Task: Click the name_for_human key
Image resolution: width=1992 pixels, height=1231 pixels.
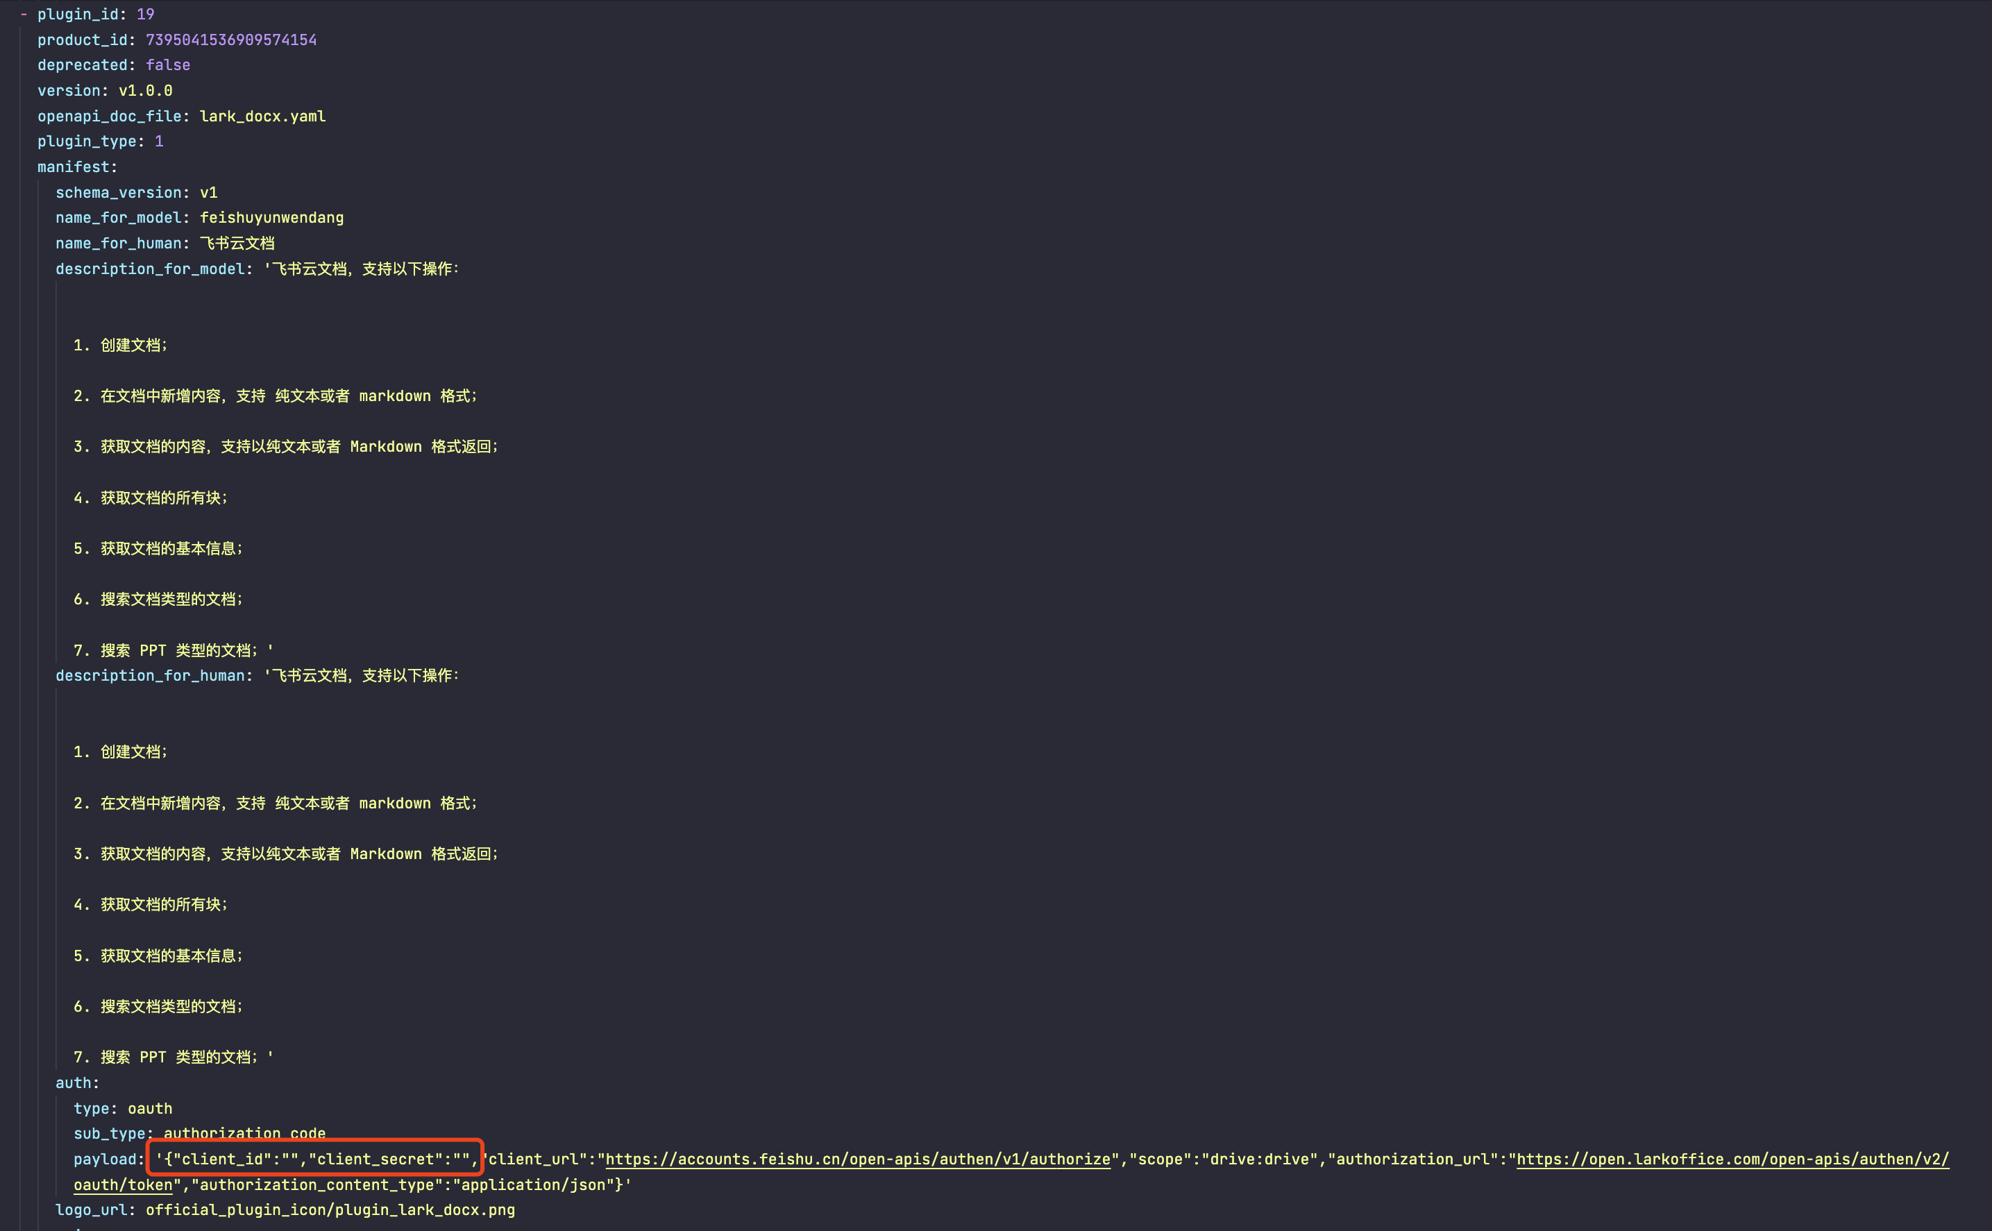Action: click(118, 244)
